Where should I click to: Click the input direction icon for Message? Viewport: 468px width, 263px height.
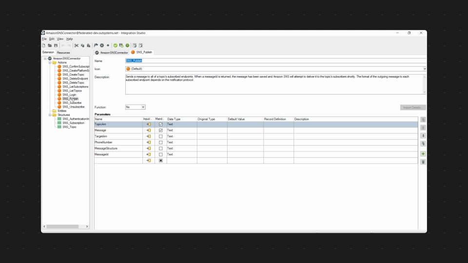coord(148,131)
